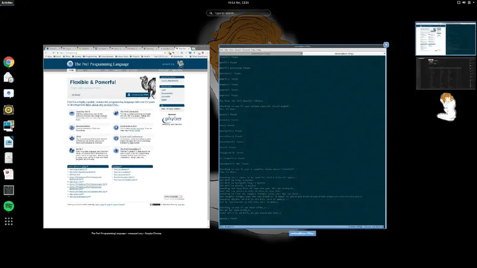477x268 pixels.
Task: Click the search field Type to search
Action: pos(238,13)
